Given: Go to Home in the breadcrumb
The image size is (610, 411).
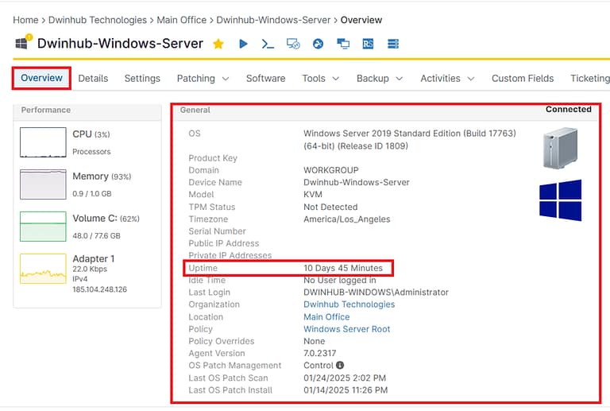Looking at the screenshot, I should coord(25,20).
